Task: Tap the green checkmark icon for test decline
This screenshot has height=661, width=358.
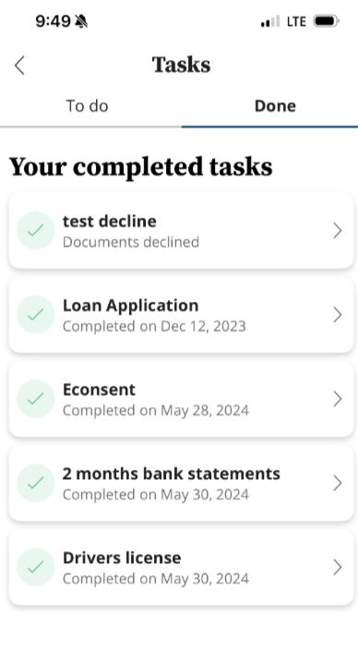Action: 35,230
